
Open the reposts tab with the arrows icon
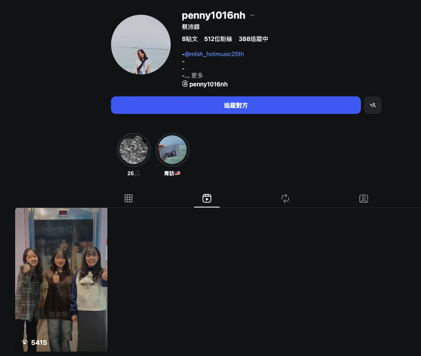(285, 198)
